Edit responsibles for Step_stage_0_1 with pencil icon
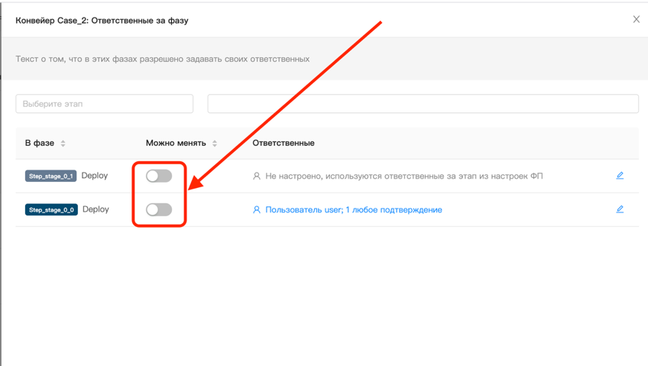 pyautogui.click(x=620, y=176)
